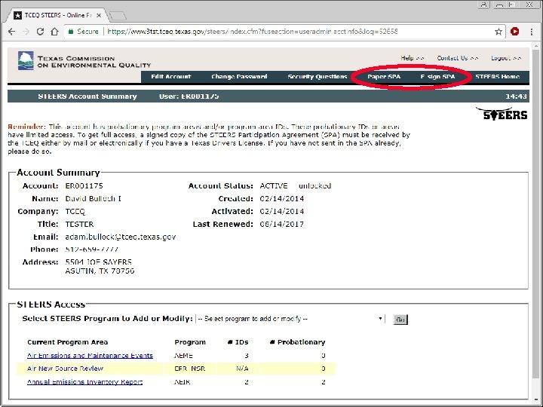
Task: Open the E-sign SPA menu item
Action: (437, 77)
